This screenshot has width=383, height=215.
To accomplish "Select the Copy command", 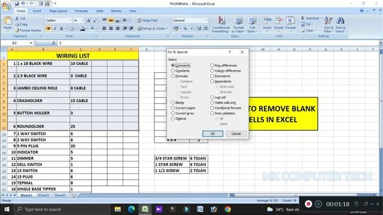I will [22, 24].
